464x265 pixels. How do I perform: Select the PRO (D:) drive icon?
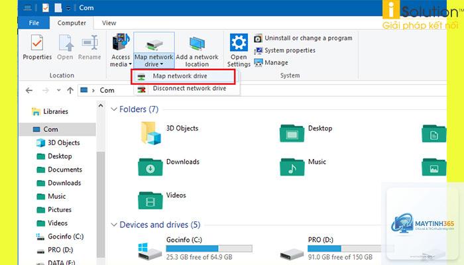292,254
